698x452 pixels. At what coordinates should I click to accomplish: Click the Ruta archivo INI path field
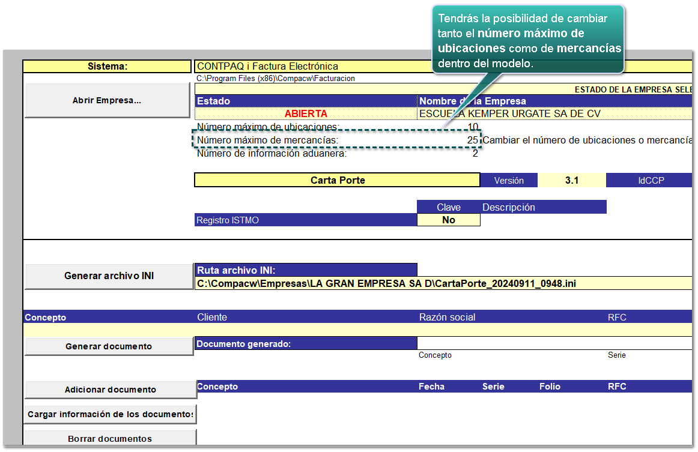pos(443,283)
